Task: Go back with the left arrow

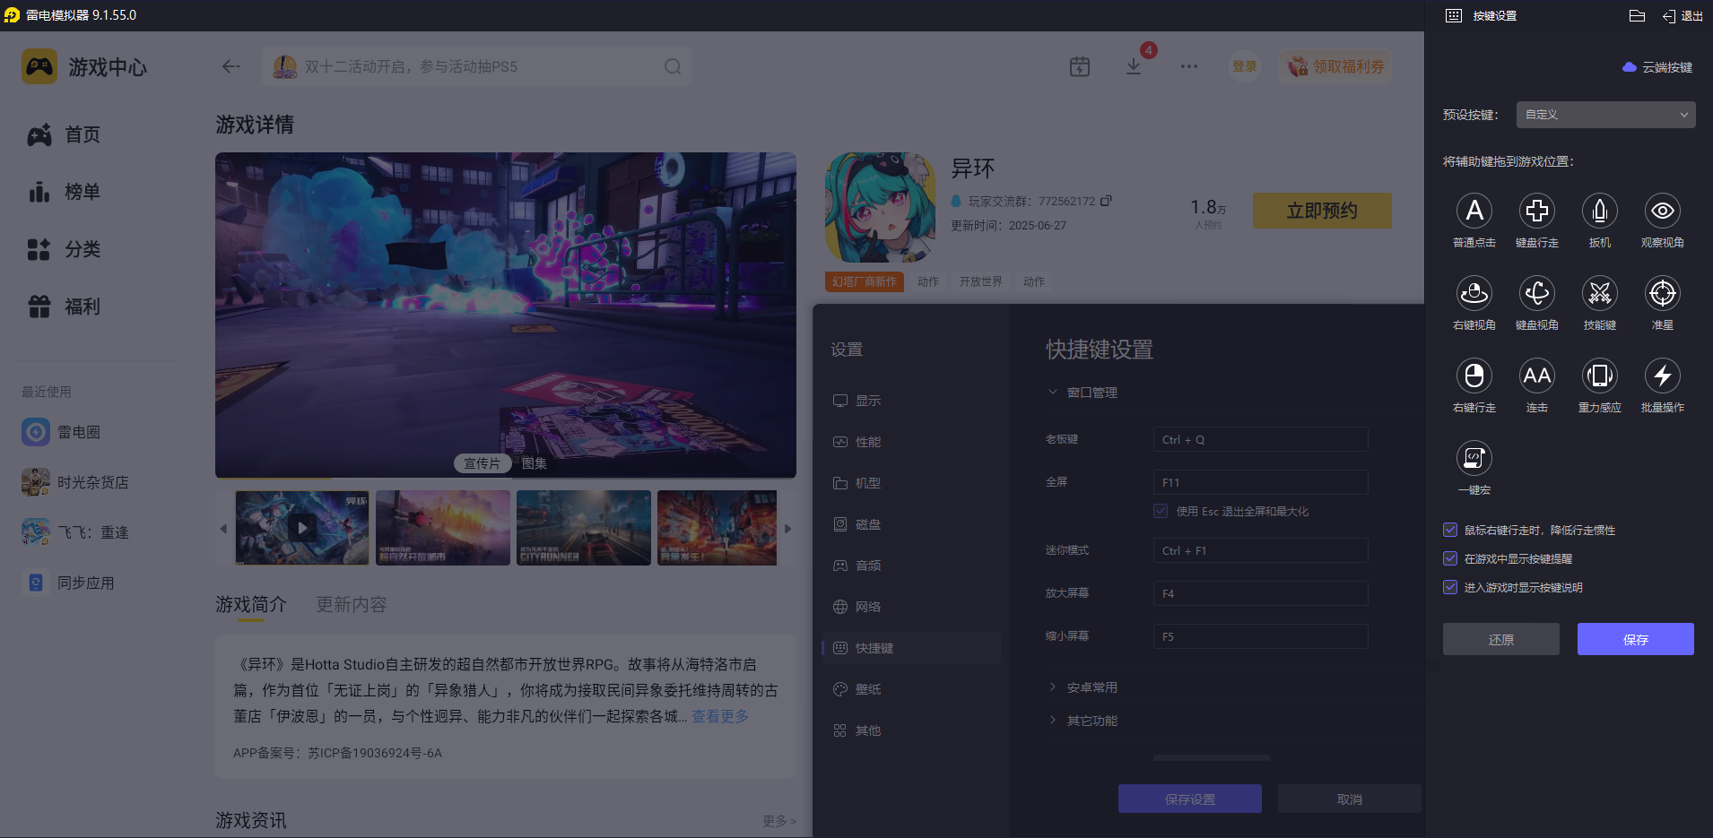Action: 231,66
